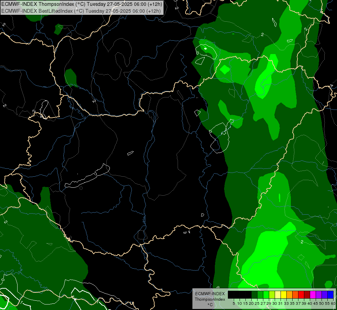Click the legend scale value "27"
This screenshot has height=310, width=337.
pos(263,303)
